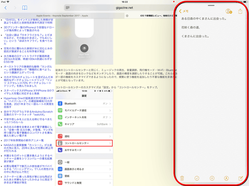The width and height of the screenshot is (249, 186).
Task: Compose a new note
Action: coord(241,178)
